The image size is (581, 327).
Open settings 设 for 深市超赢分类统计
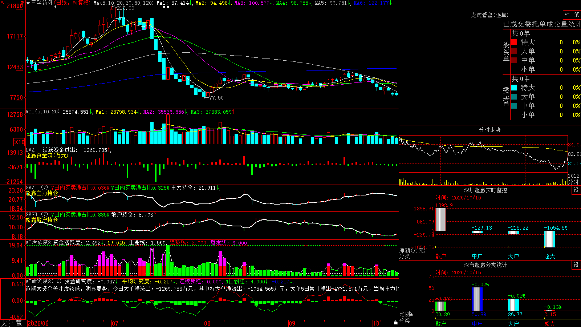pos(576,265)
